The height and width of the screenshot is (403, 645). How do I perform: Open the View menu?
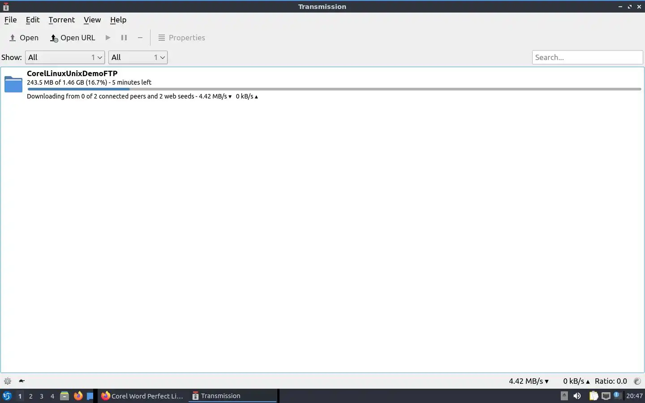(x=92, y=20)
